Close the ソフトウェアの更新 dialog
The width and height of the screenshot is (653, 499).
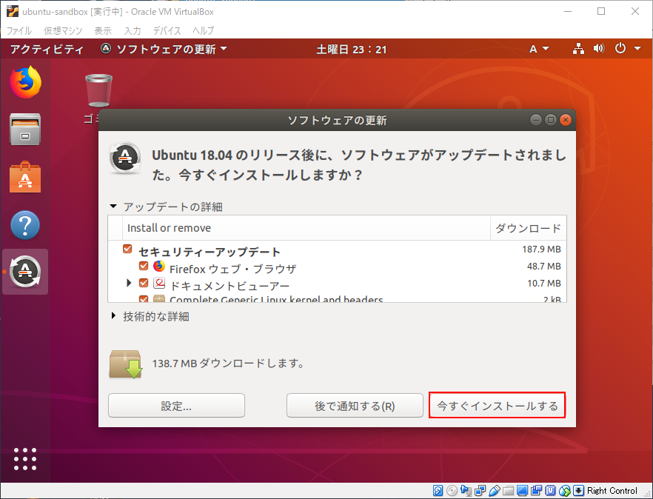pos(566,120)
